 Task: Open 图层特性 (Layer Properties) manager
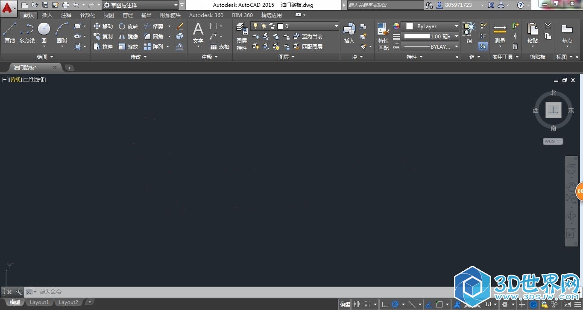tap(242, 36)
